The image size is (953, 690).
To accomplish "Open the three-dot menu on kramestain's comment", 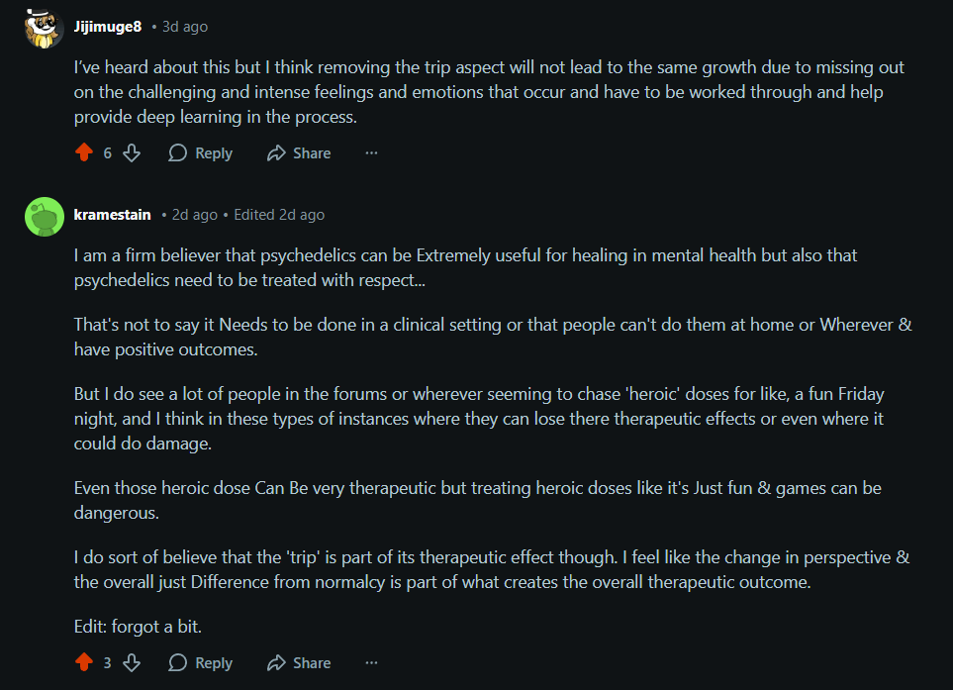I will (371, 663).
